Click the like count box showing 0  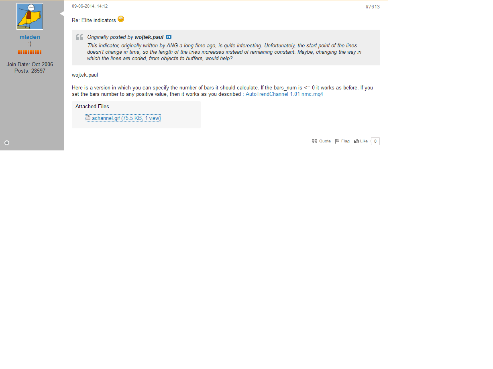coord(375,141)
